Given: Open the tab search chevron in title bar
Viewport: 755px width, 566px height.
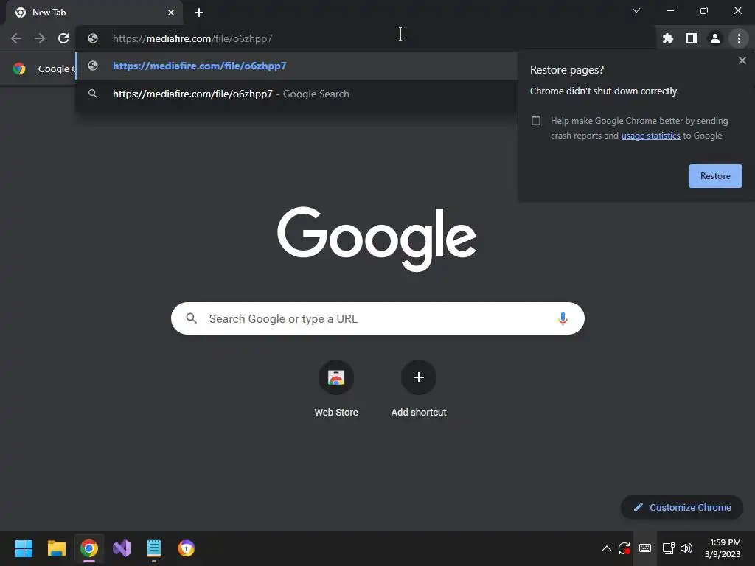Looking at the screenshot, I should (x=636, y=10).
